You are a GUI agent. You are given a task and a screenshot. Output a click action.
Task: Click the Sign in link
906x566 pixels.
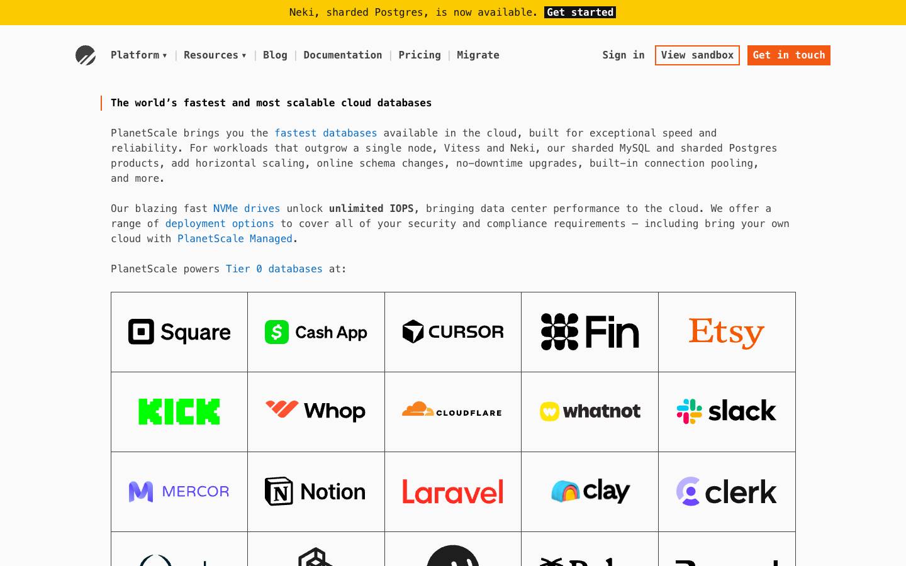(624, 55)
